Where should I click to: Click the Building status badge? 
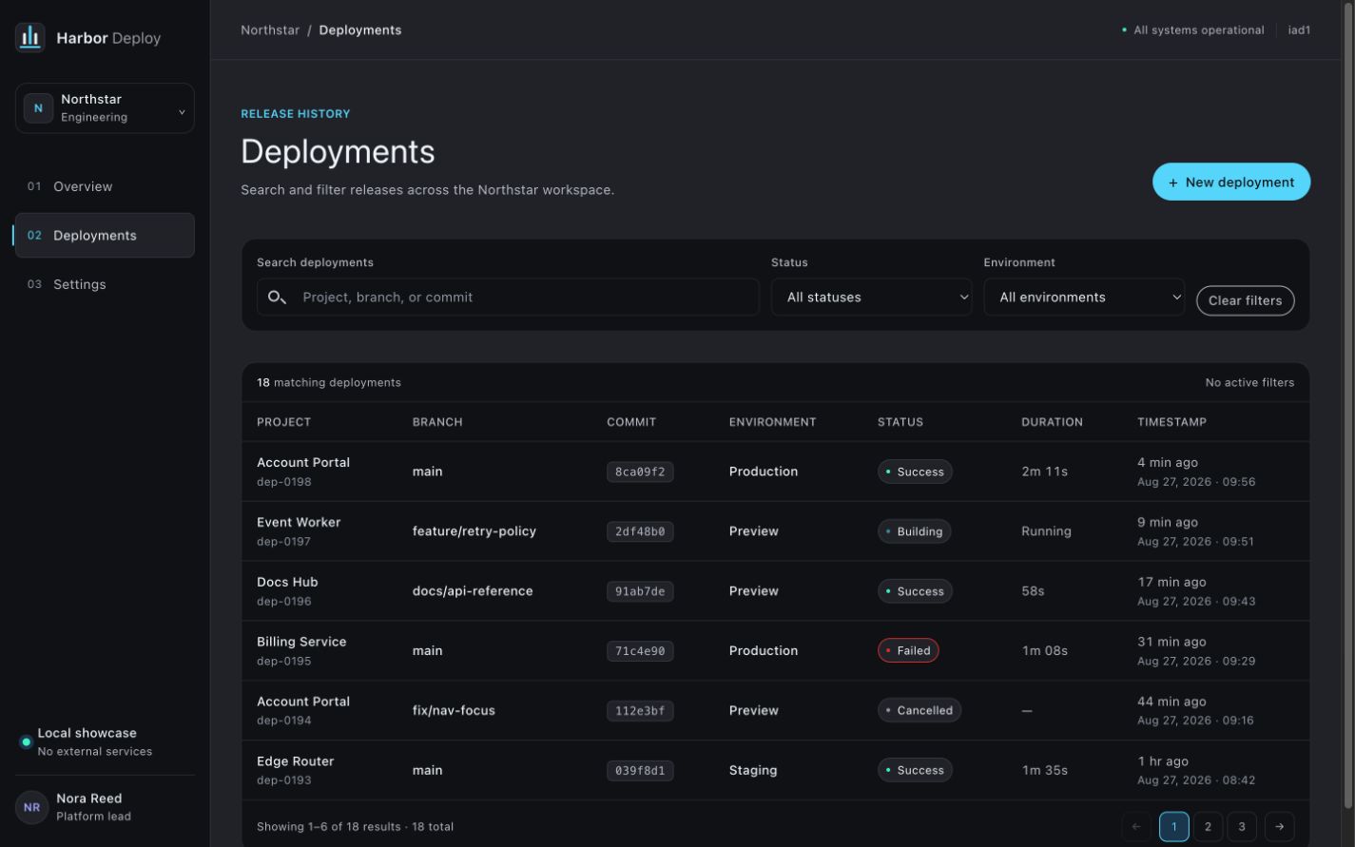914,531
